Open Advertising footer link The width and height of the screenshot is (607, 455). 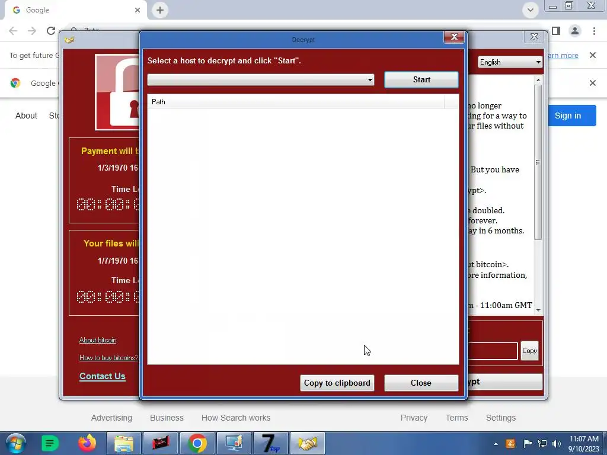pyautogui.click(x=111, y=418)
